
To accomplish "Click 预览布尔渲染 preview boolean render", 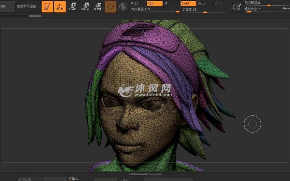I will pos(27,6).
